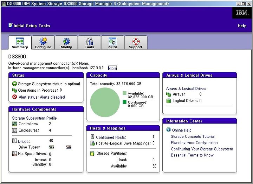
Task: Open the Planning Your Configuration link
Action: coord(194,143)
